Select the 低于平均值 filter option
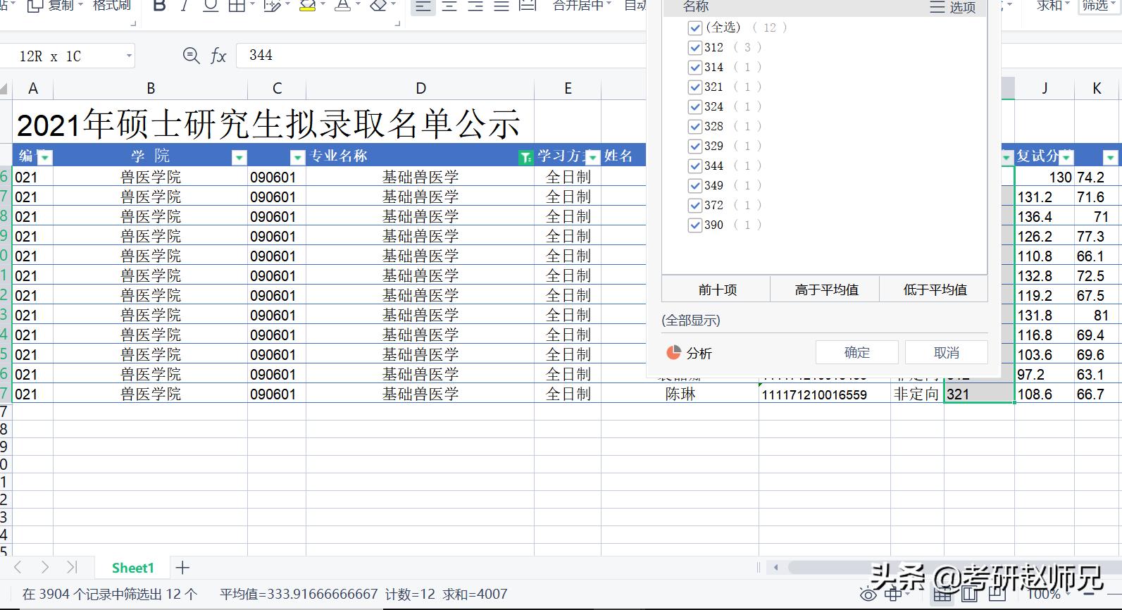 click(934, 290)
